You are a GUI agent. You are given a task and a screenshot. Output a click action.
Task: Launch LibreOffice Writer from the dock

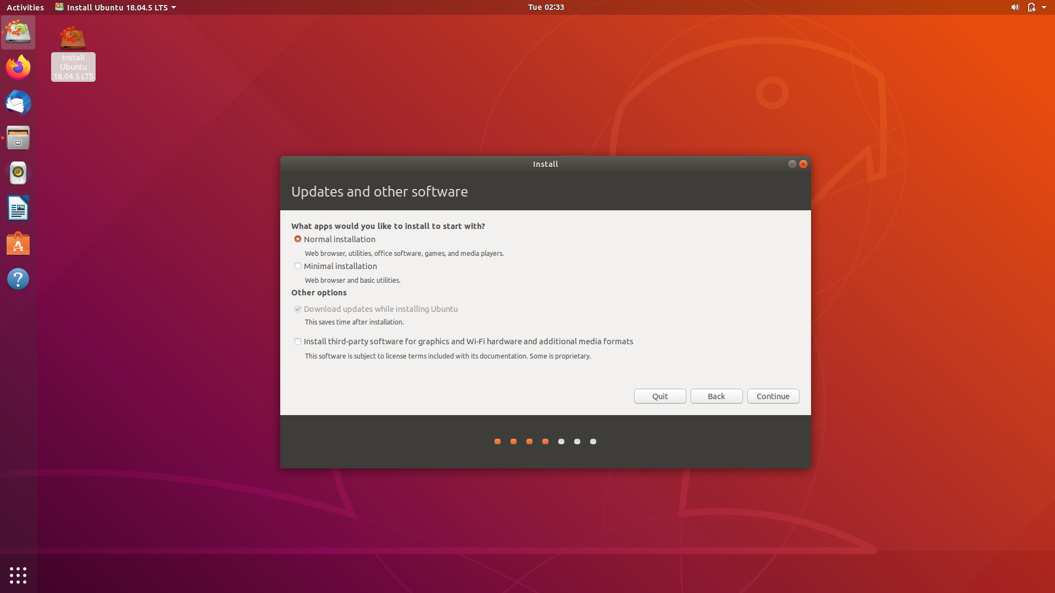(18, 209)
